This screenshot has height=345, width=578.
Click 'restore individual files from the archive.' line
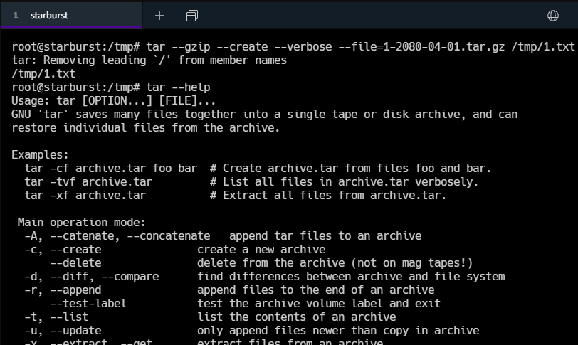146,128
